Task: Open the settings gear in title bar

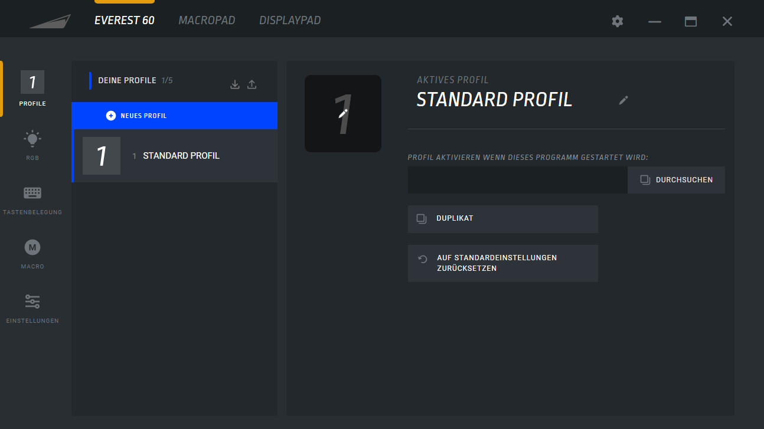Action: click(x=618, y=21)
